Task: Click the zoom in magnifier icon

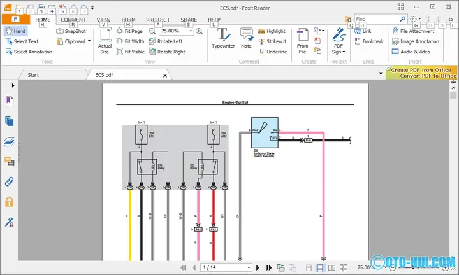Action: (200, 31)
